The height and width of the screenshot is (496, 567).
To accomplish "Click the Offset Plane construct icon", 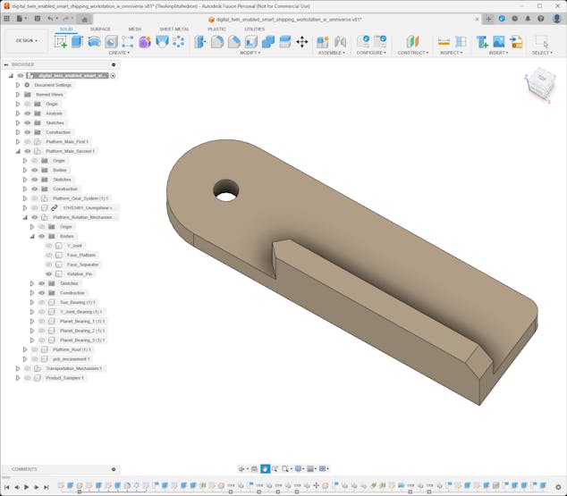I will 412,41.
